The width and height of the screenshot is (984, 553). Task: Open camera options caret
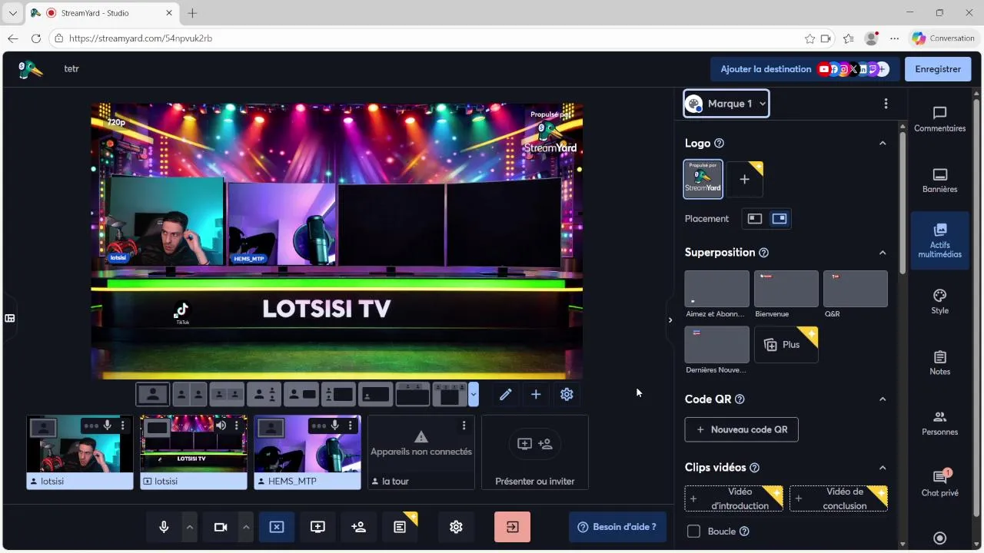coord(246,527)
